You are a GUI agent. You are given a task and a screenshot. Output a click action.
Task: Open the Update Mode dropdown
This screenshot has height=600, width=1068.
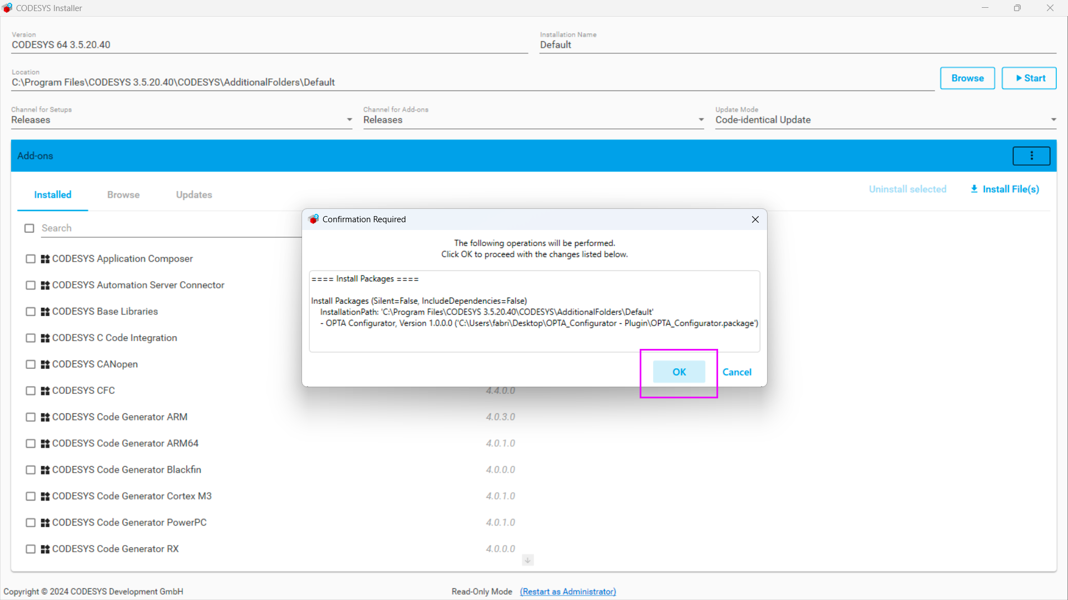[x=1053, y=120]
